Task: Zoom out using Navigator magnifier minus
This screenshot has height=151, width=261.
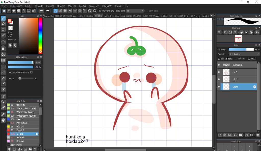Action: tap(235, 32)
